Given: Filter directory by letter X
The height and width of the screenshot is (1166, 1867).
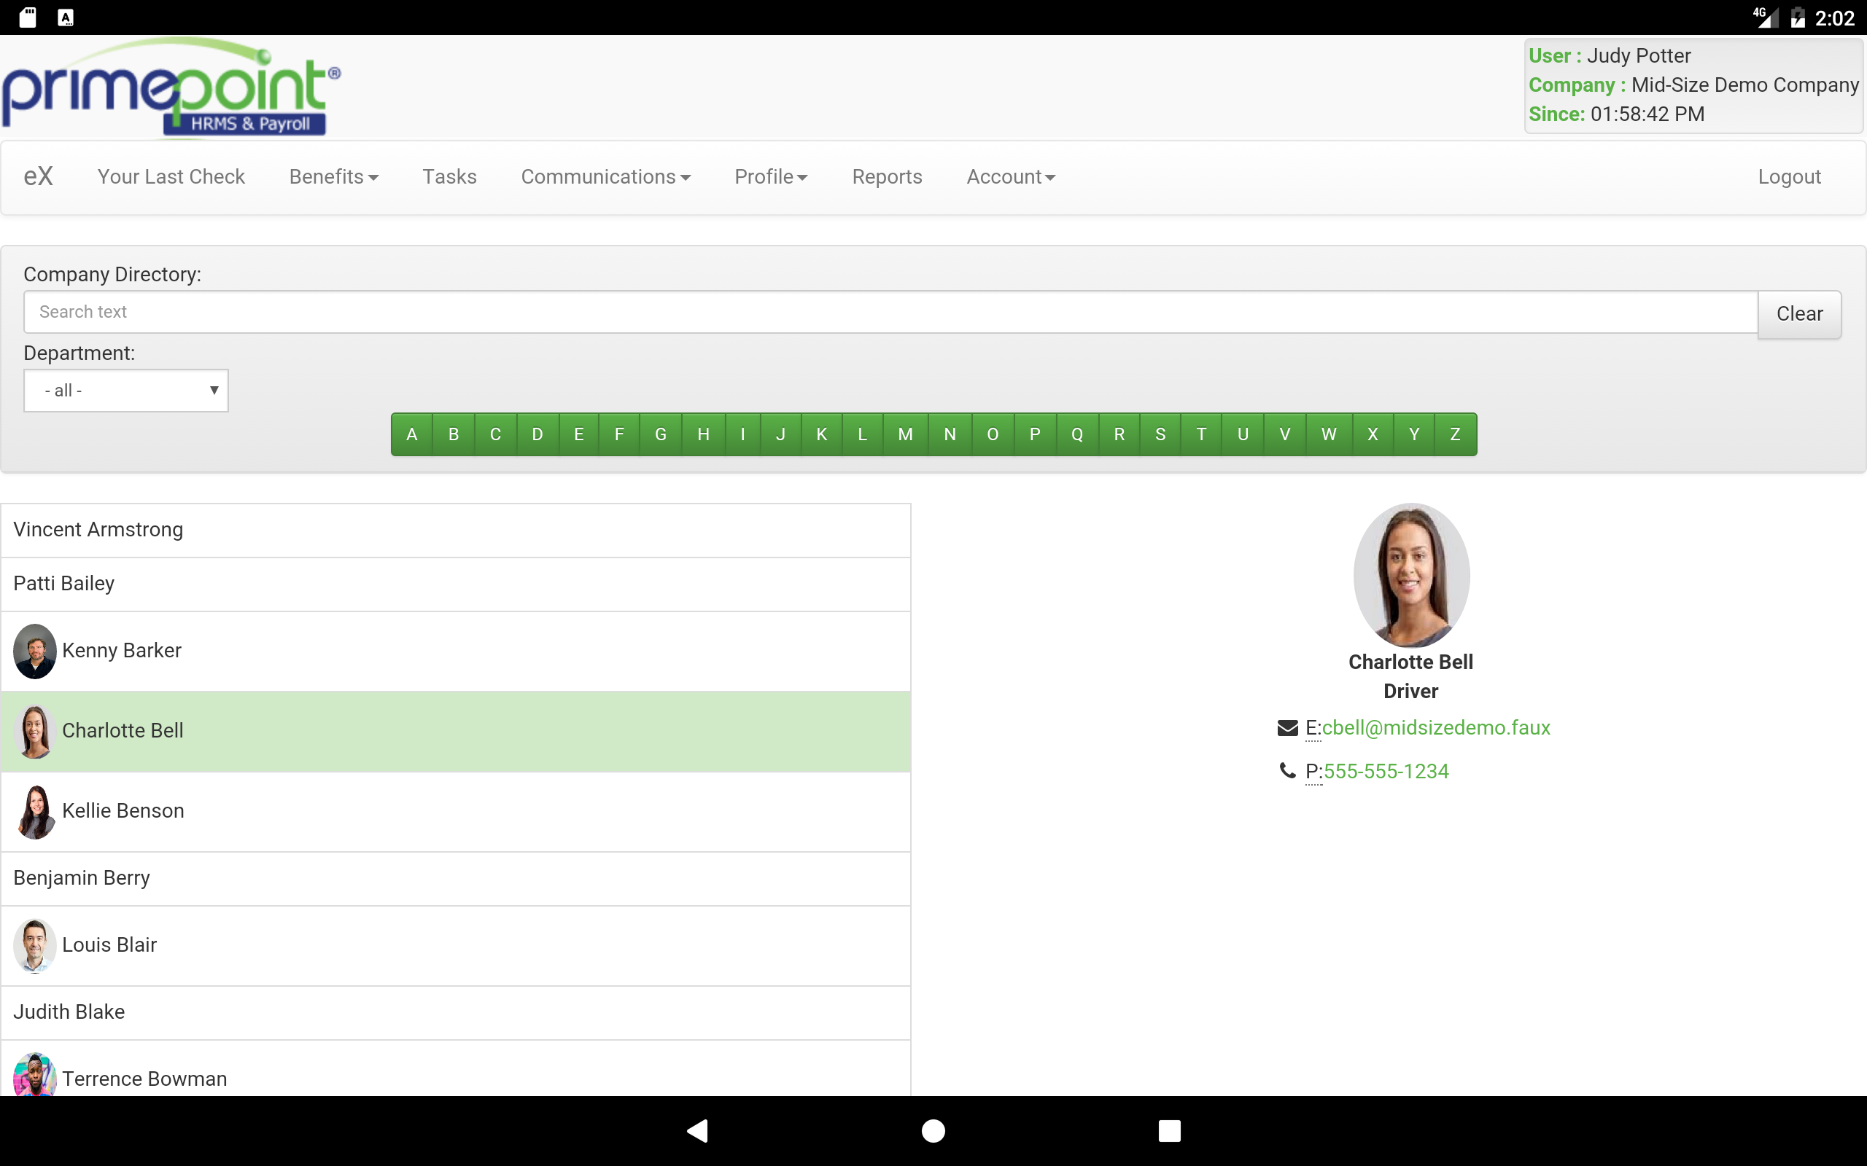Looking at the screenshot, I should click(1373, 434).
